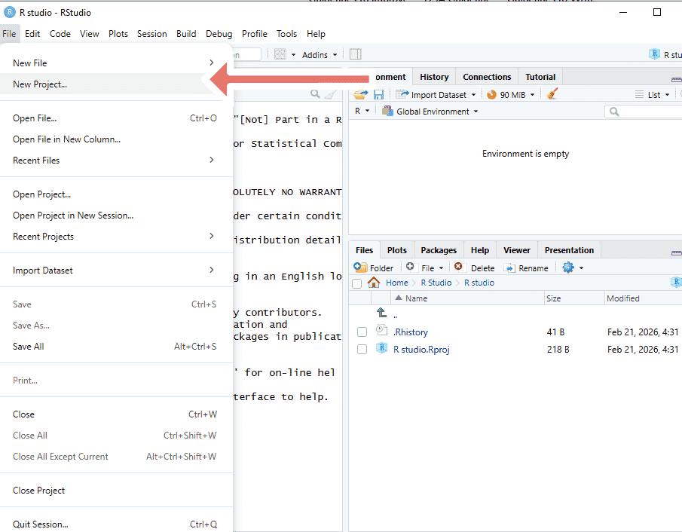The width and height of the screenshot is (682, 532).
Task: Click the new blank File plus icon
Action: (410, 266)
